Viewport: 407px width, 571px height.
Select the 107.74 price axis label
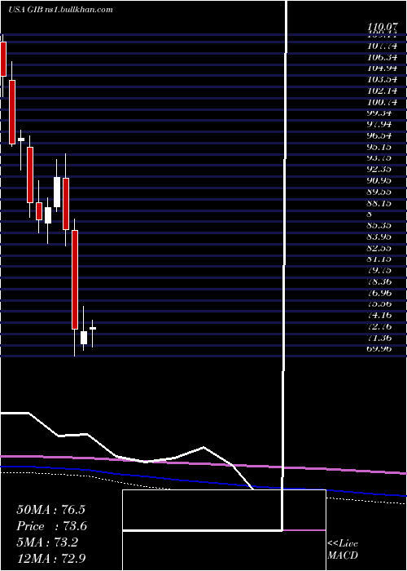click(382, 46)
